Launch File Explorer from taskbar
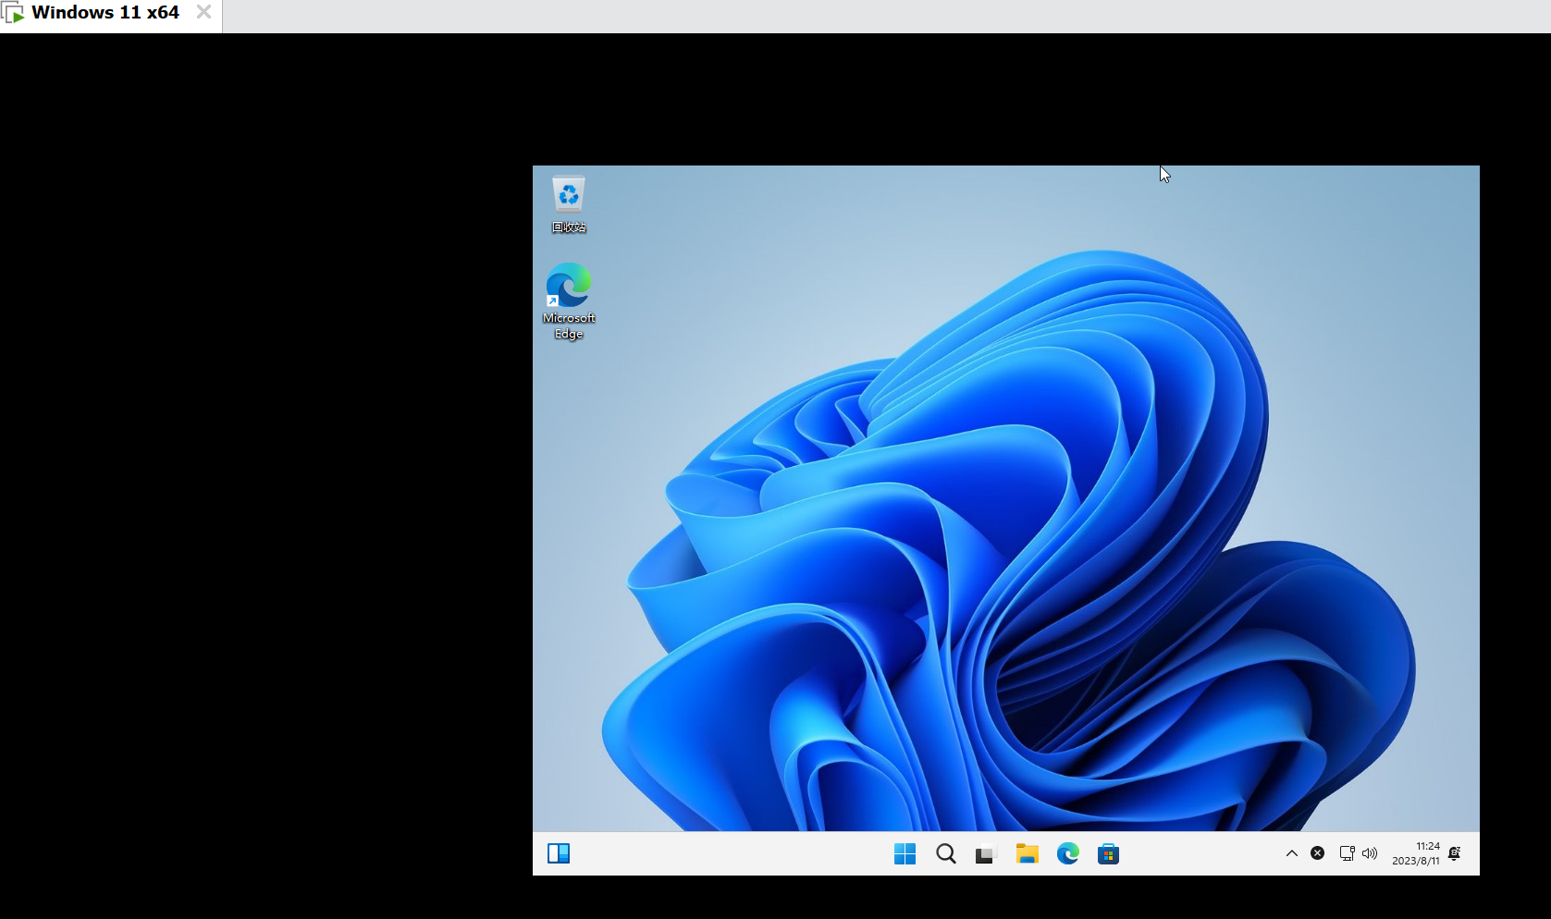 pos(1027,853)
